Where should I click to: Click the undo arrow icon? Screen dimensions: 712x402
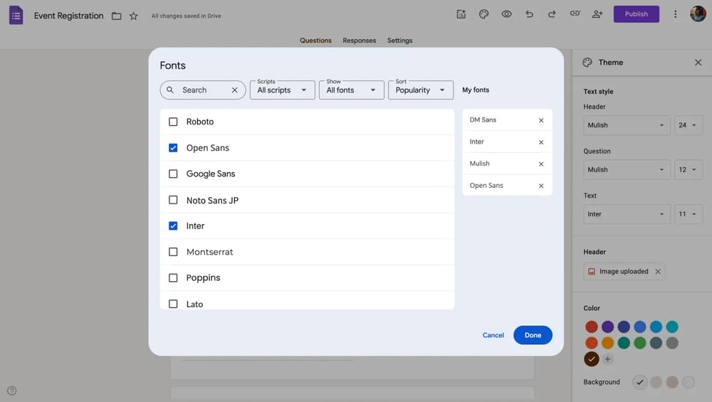pyautogui.click(x=529, y=14)
